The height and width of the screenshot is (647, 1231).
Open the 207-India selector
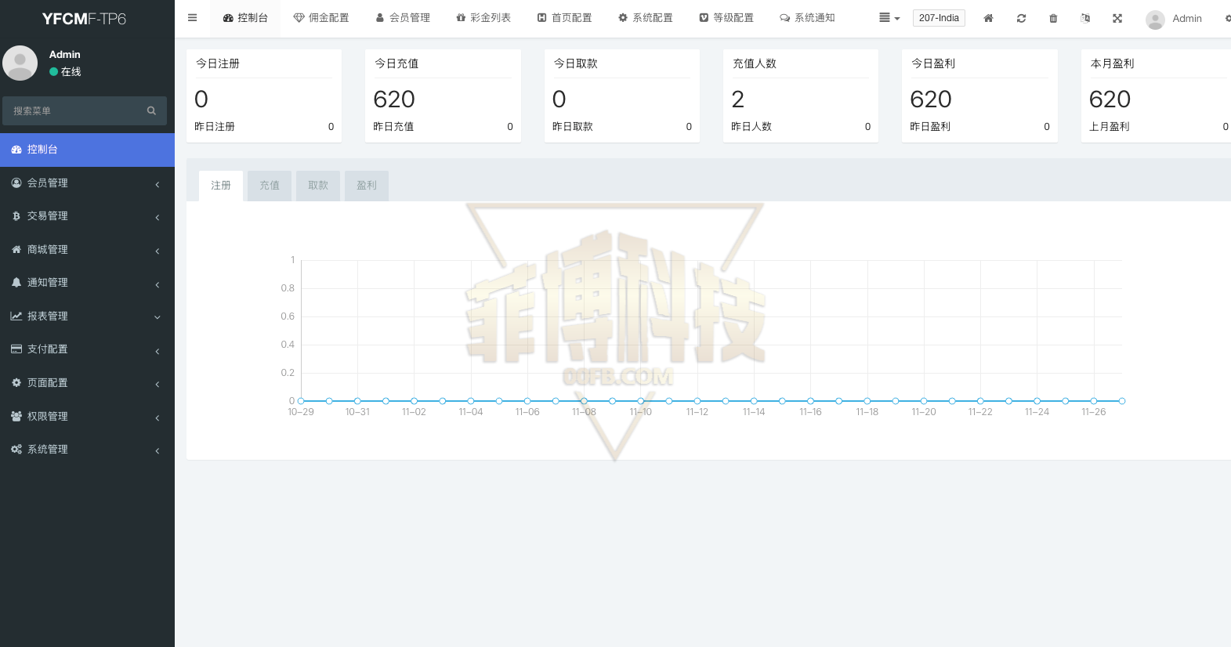pos(939,18)
